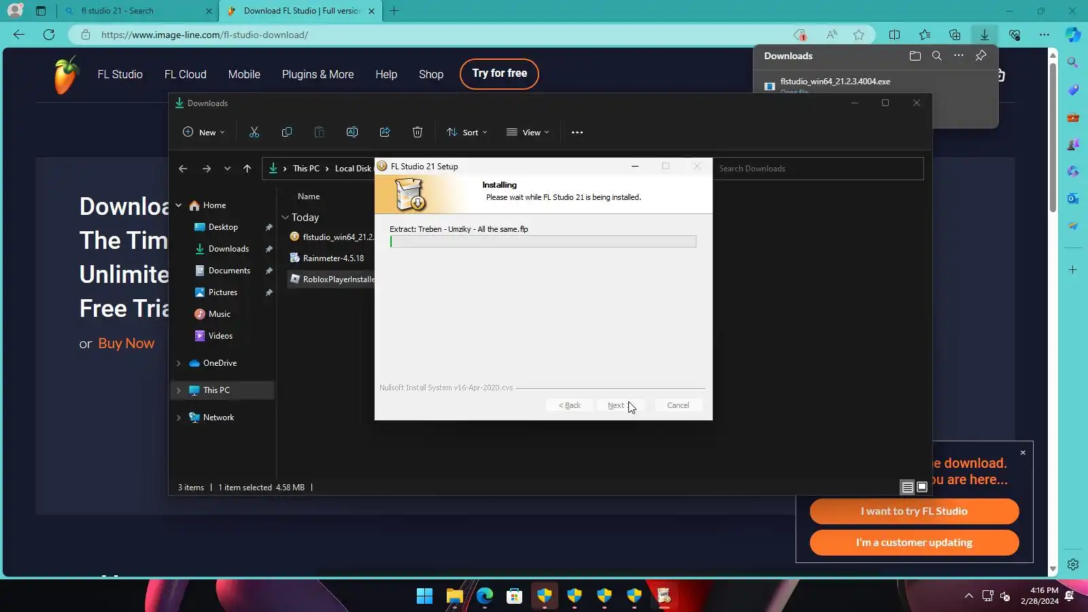Open the Plugins & More menu
1088x612 pixels.
pos(318,74)
